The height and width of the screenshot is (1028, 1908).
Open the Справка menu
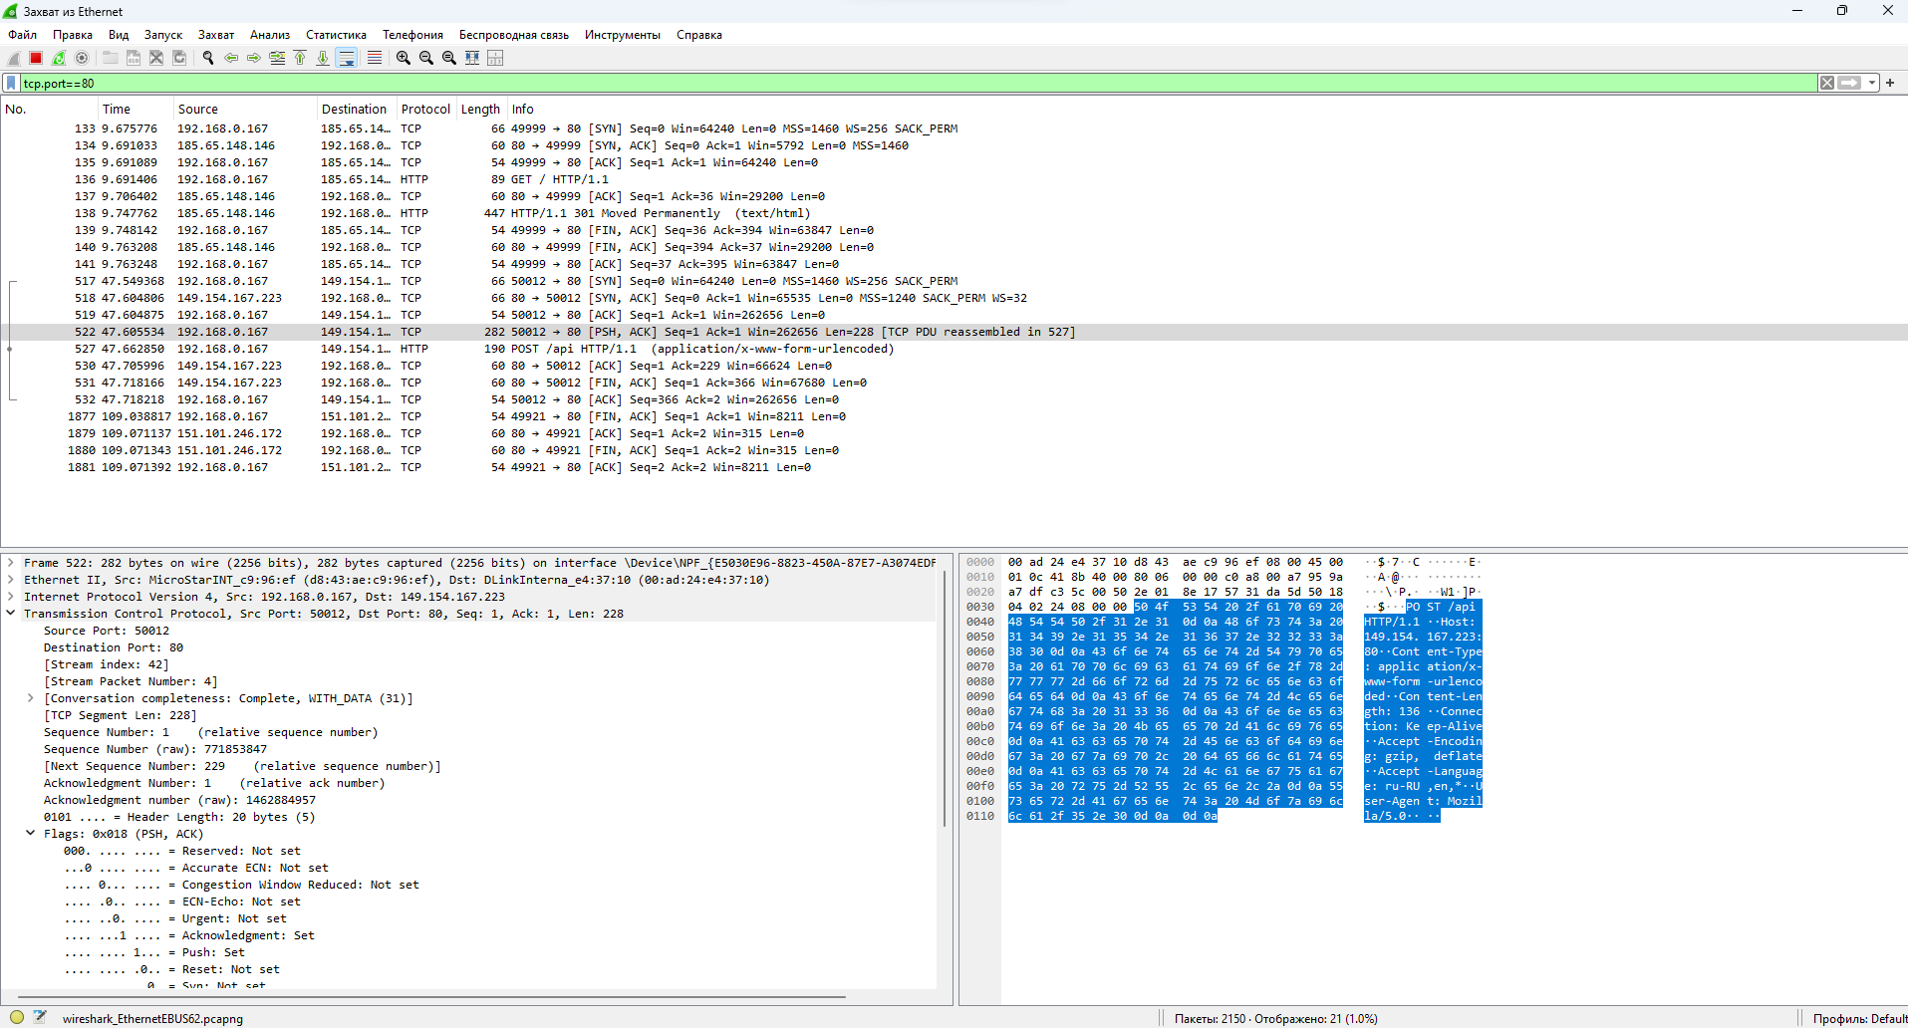click(699, 35)
